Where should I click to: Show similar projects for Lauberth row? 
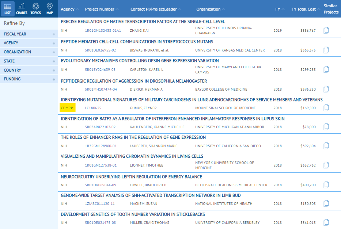tap(326, 146)
